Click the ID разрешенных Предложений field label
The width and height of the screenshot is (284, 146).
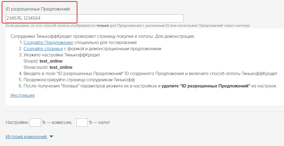[x=38, y=9]
